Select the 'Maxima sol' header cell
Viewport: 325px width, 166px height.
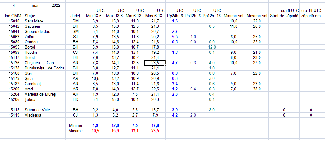[257, 16]
